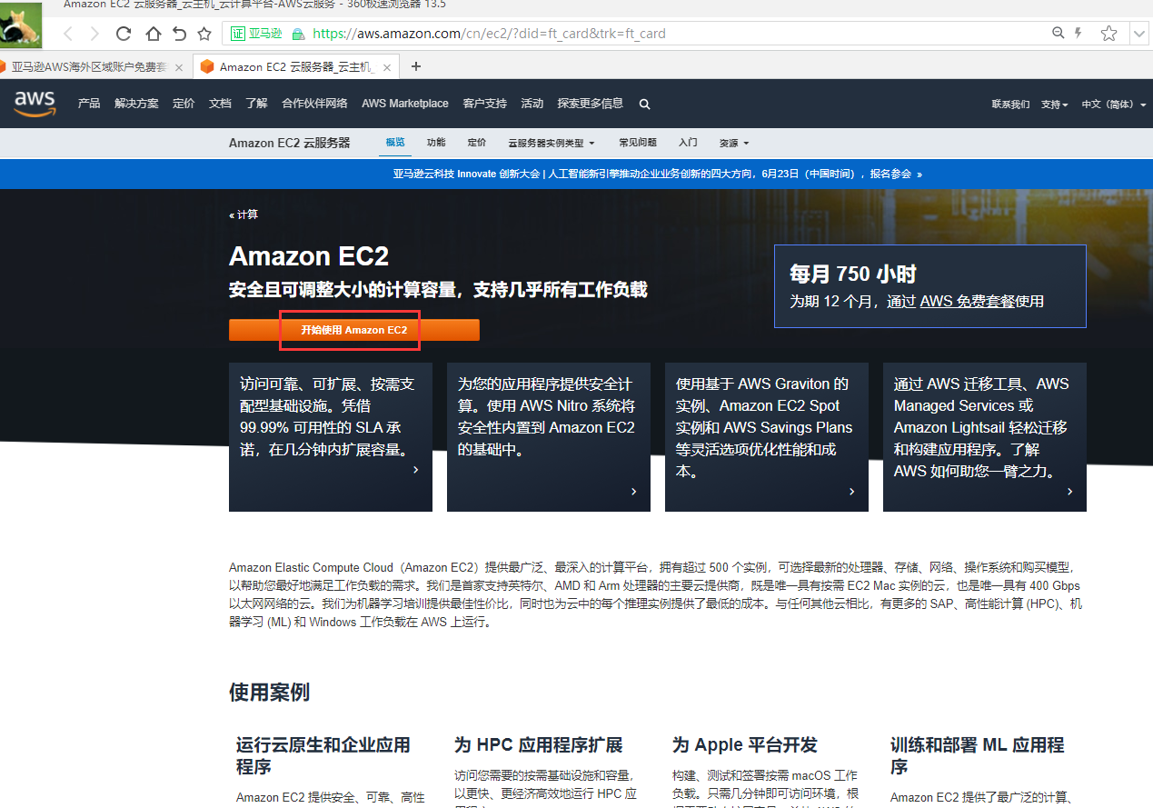
Task: Click the 每月 750 小时 text
Action: click(853, 274)
